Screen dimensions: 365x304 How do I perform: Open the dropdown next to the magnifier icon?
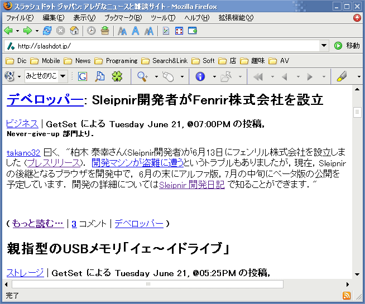[156, 76]
